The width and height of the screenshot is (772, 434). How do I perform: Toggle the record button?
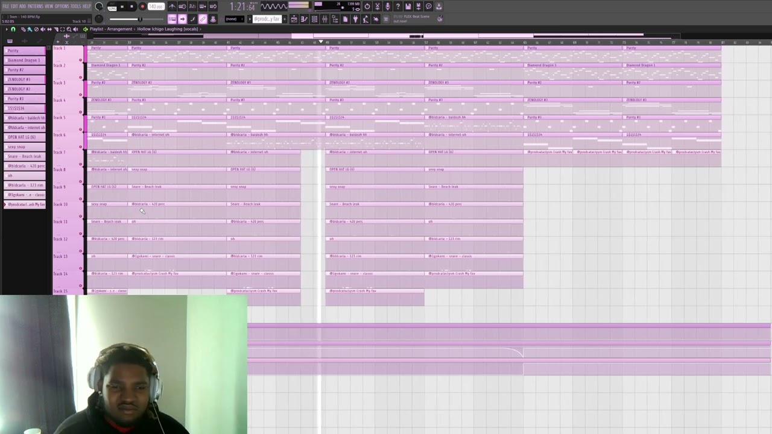(142, 7)
